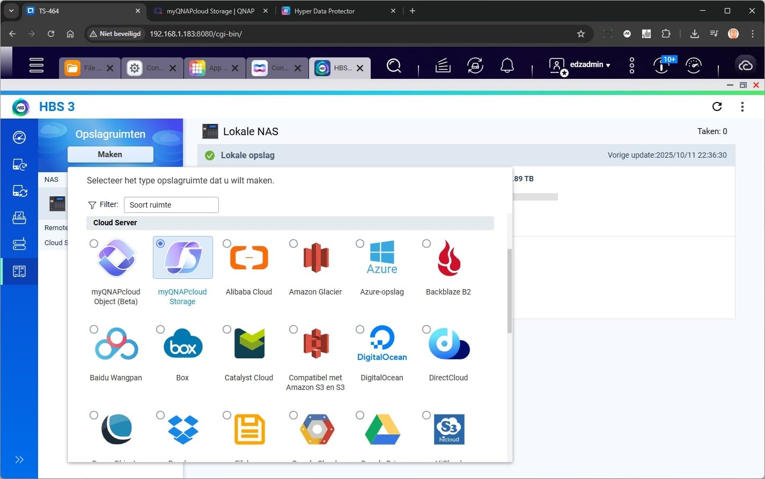This screenshot has height=479, width=765.
Task: Open the Resource Monitor with the 10+ badge
Action: coord(661,65)
